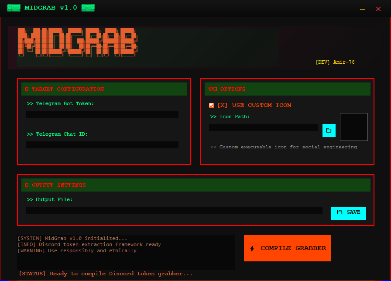
Task: Click into the Output File text field
Action: [174, 210]
